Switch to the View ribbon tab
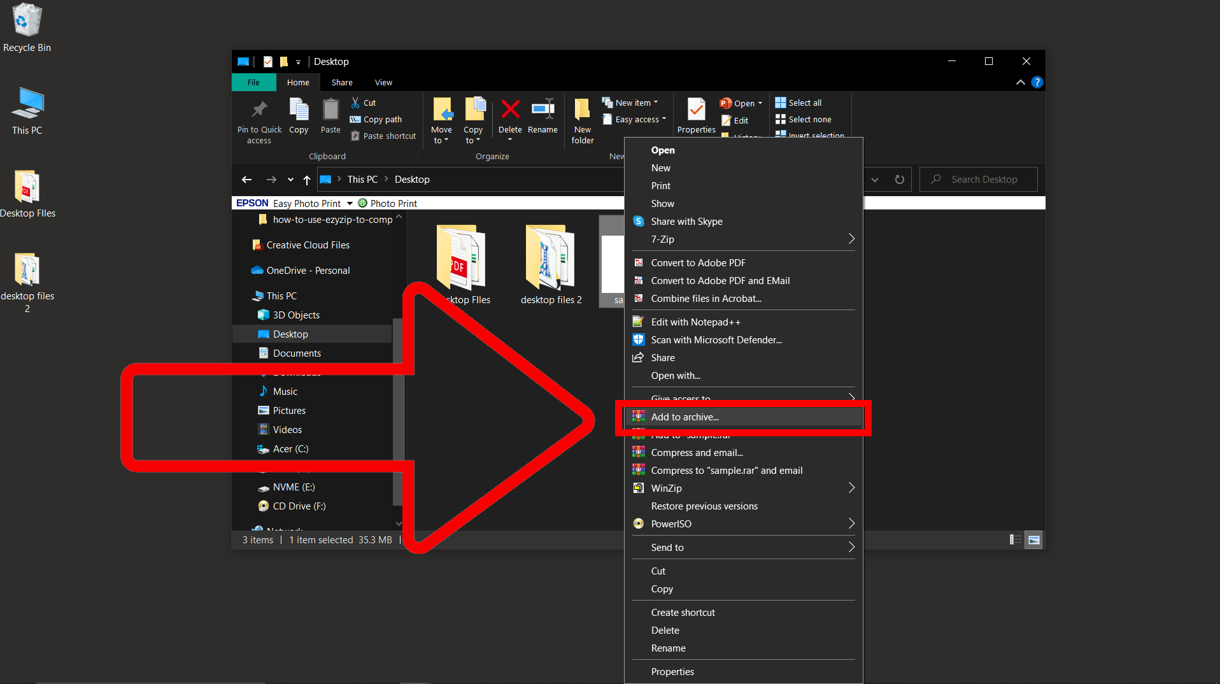This screenshot has width=1220, height=684. 383,82
